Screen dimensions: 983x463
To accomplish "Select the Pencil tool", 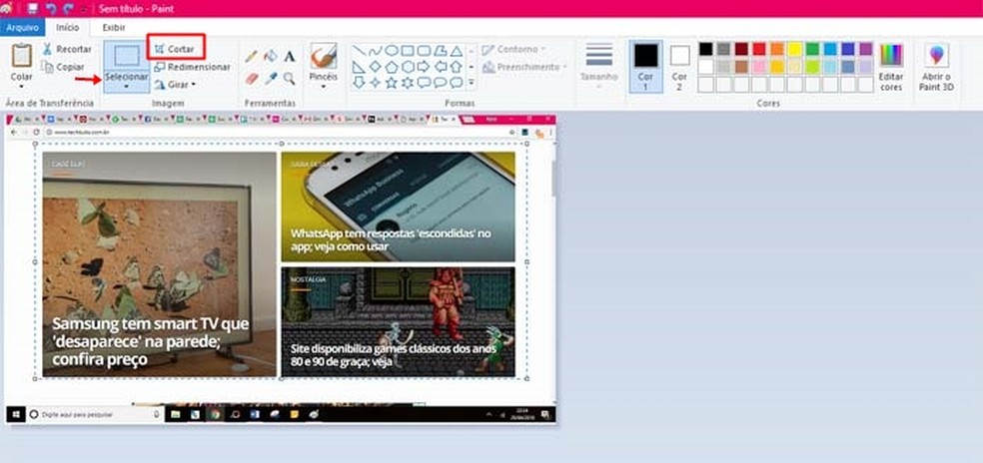I will click(252, 57).
